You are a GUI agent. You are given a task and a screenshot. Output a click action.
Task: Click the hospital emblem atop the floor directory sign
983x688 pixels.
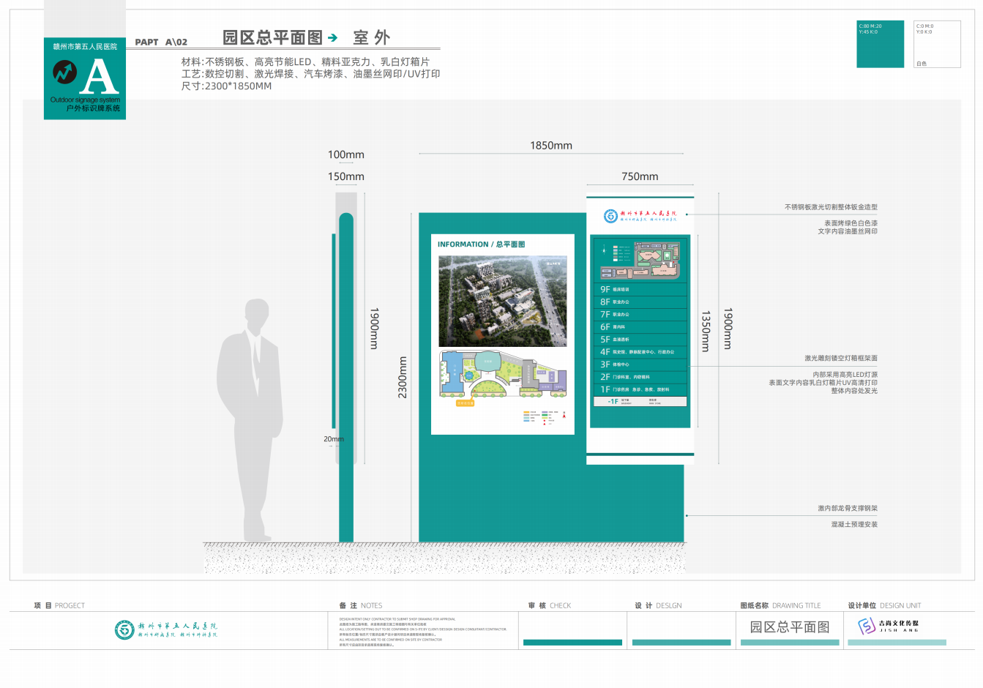point(610,216)
